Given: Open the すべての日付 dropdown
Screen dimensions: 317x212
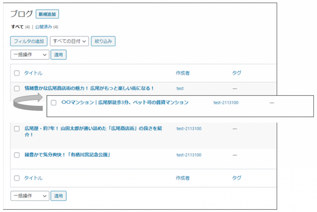Looking at the screenshot, I should pyautogui.click(x=69, y=41).
